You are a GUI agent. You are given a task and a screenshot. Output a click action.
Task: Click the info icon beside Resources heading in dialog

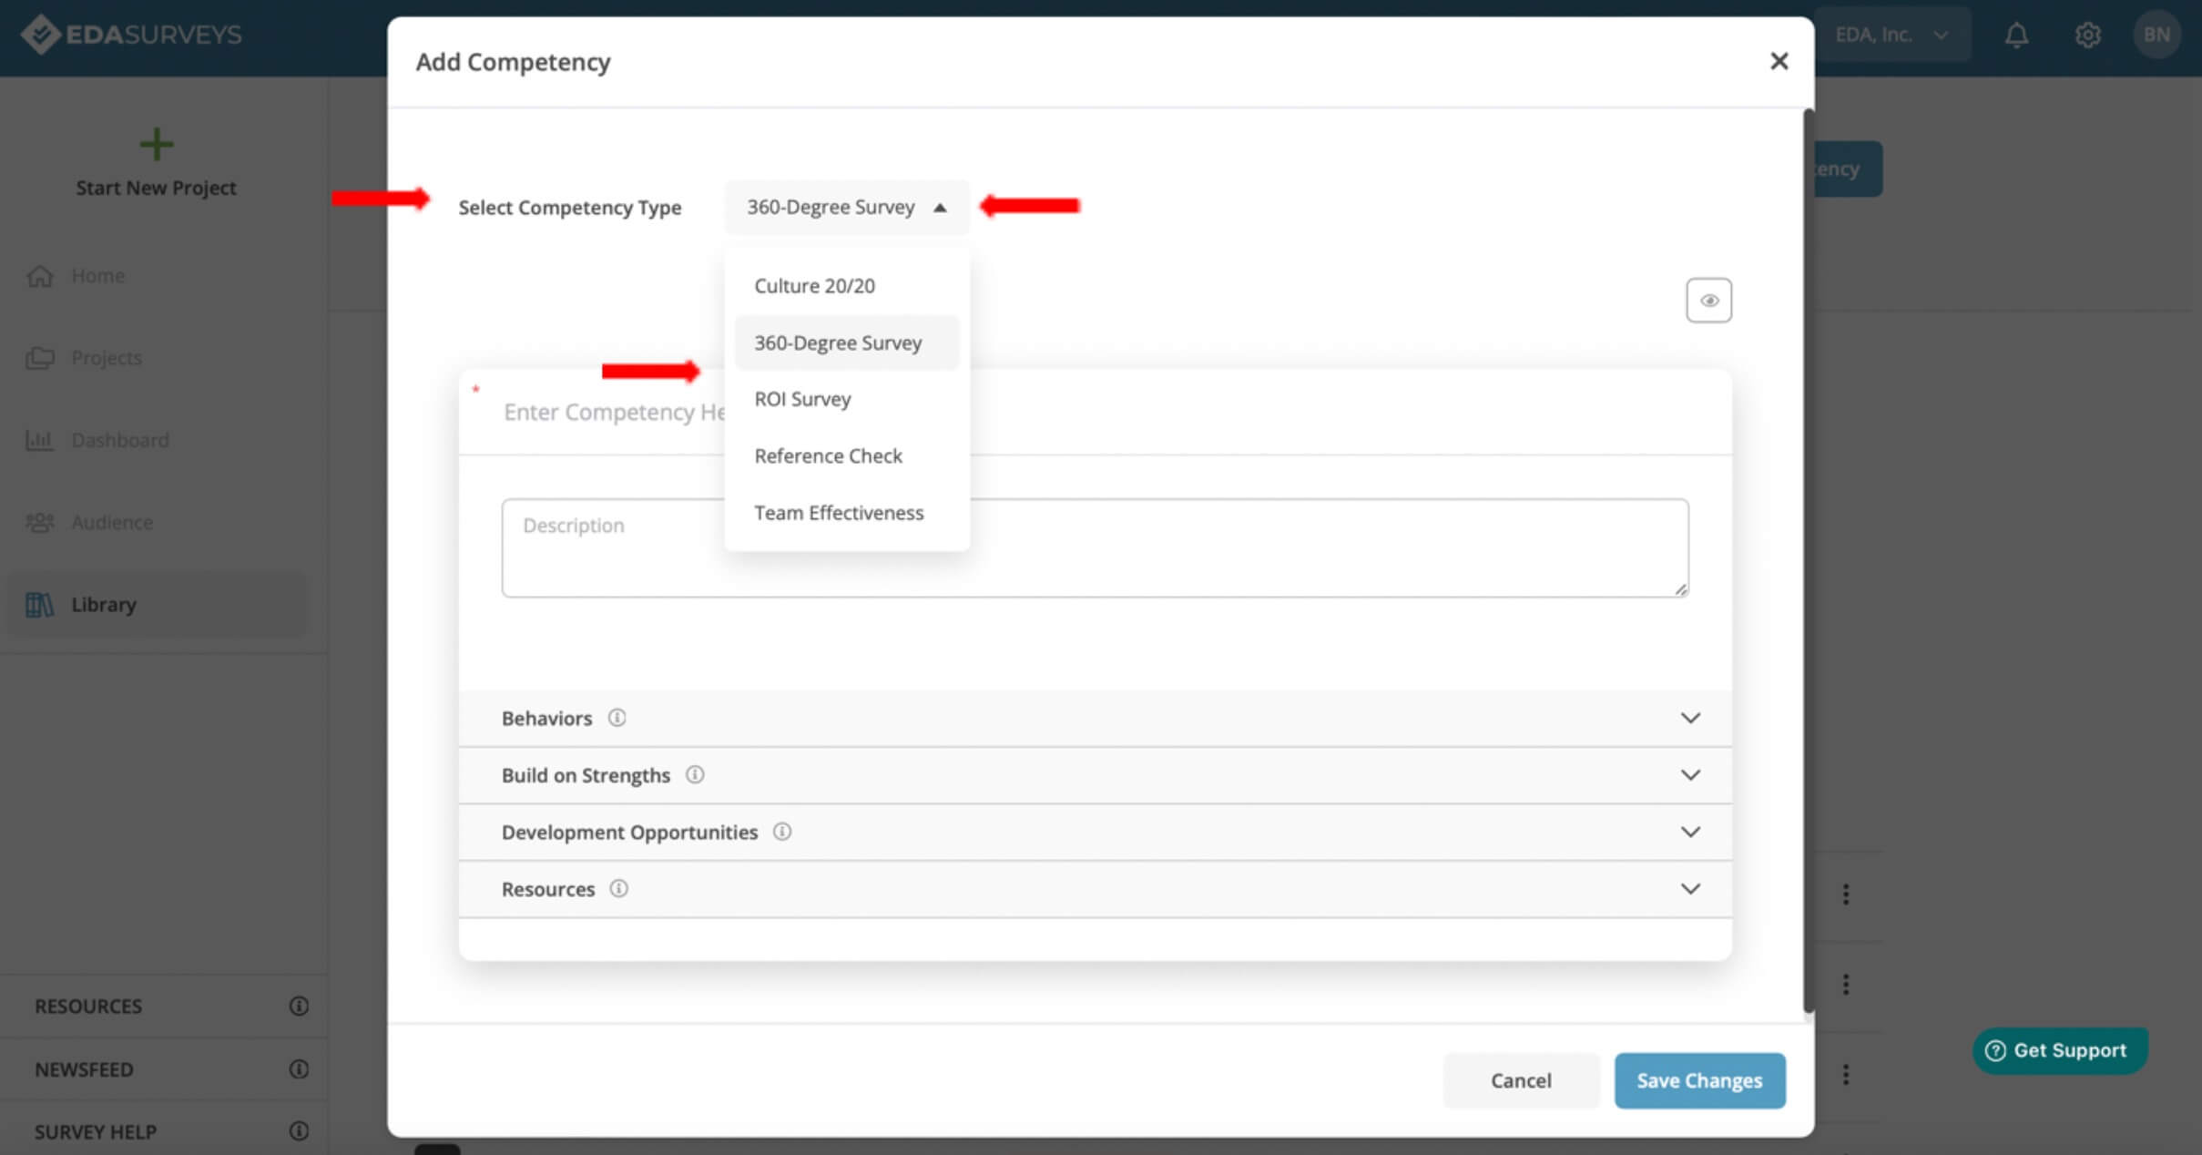coord(618,889)
